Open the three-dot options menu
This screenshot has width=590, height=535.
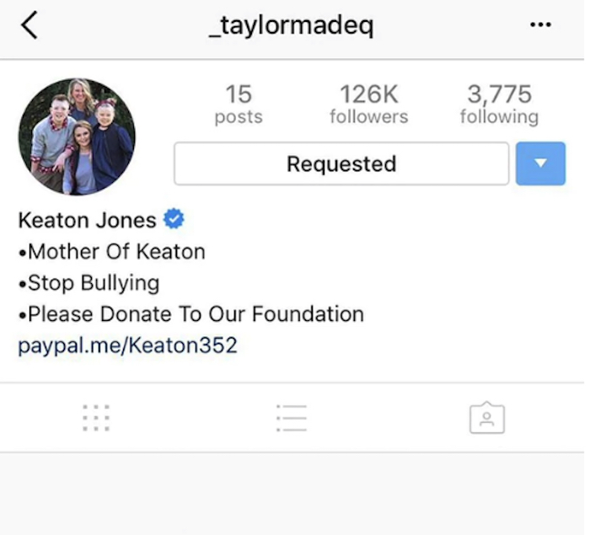point(541,24)
